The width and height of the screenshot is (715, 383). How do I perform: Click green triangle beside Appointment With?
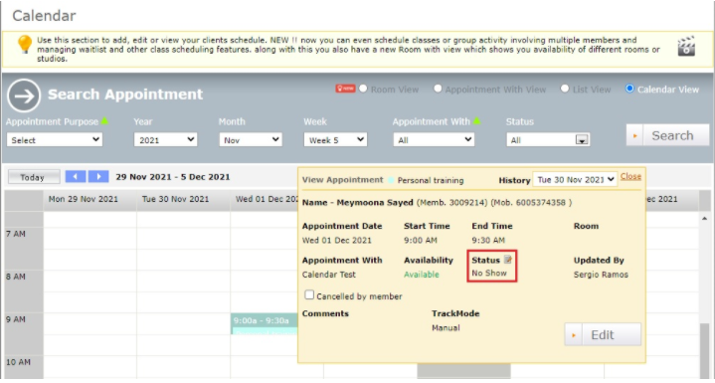(476, 120)
